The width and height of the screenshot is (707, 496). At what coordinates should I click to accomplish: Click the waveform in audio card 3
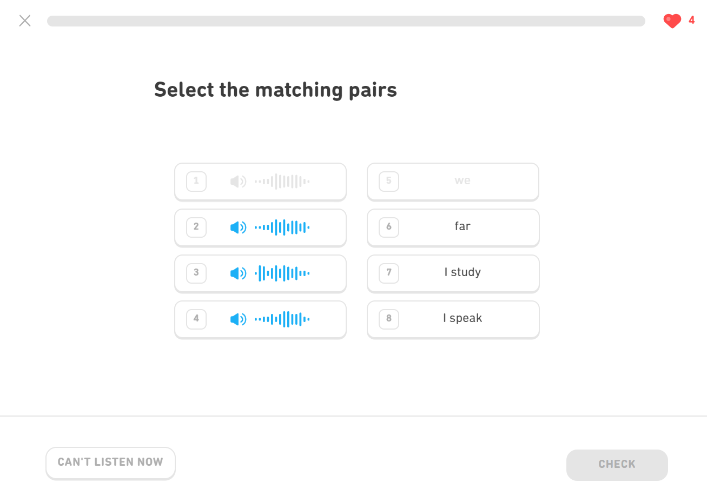point(282,273)
